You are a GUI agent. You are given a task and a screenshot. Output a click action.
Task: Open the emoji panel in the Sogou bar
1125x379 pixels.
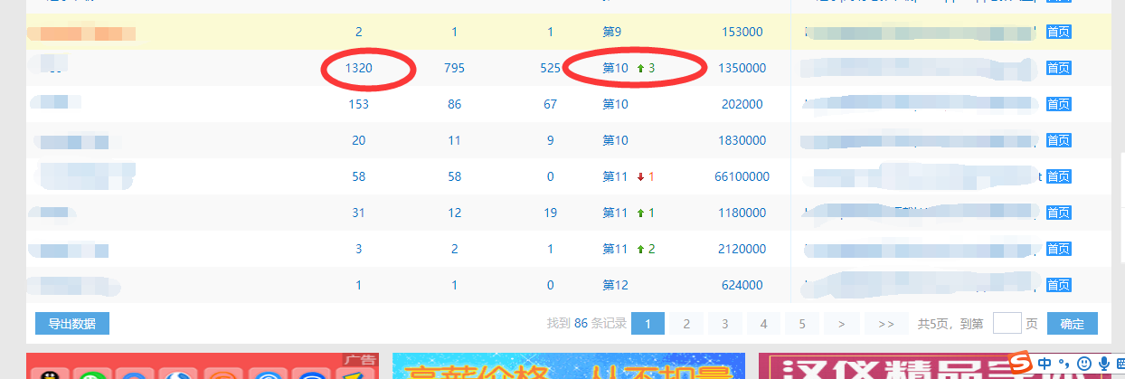click(1082, 364)
